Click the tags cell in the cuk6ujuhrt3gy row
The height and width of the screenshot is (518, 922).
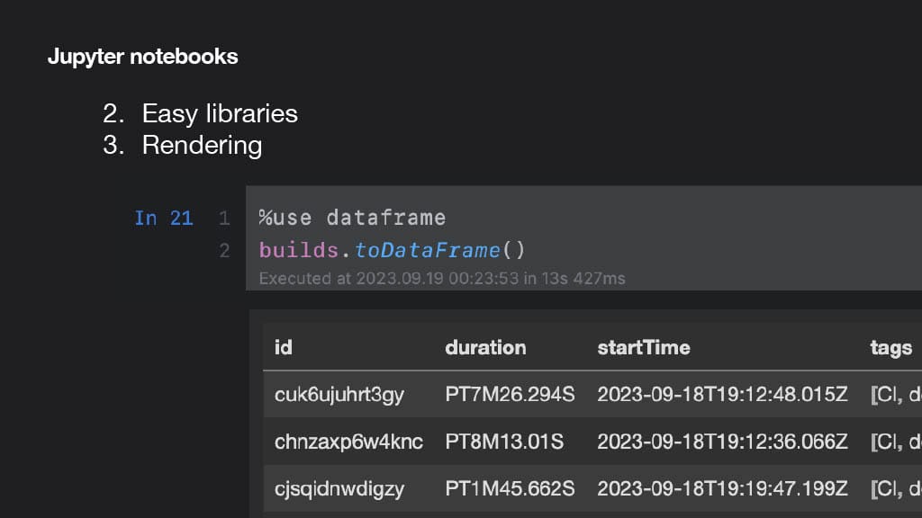[x=896, y=395]
